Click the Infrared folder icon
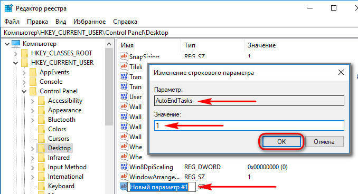358x194 pixels. tap(41, 158)
